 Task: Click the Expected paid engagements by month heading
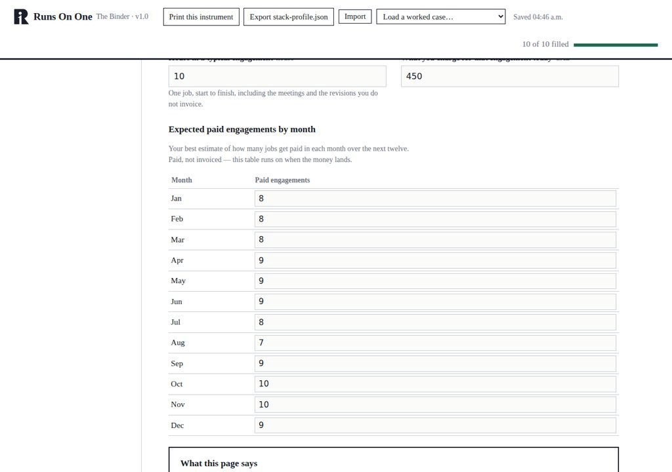coord(241,129)
